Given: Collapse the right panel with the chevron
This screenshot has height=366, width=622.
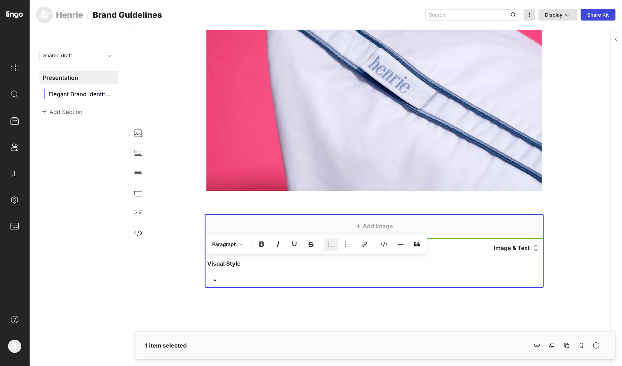Looking at the screenshot, I should click(616, 39).
